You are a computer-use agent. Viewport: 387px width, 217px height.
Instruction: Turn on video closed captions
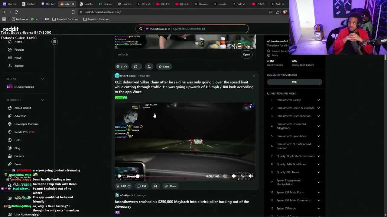pyautogui.click(x=225, y=176)
